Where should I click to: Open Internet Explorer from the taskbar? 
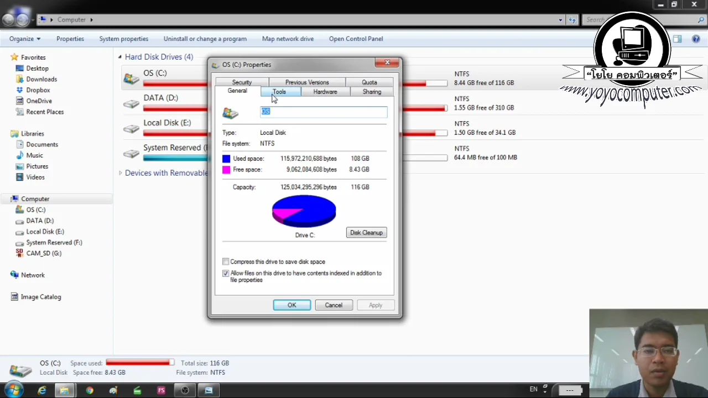(x=42, y=391)
